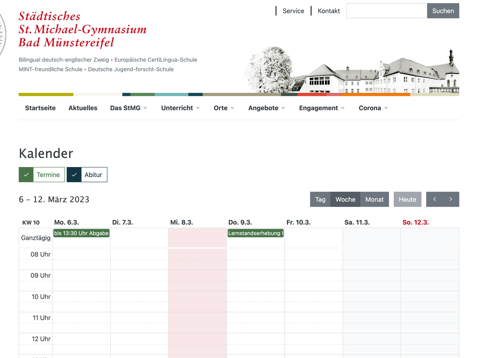Click the next week arrow button
Screen dimensions: 478x358
tap(451, 199)
